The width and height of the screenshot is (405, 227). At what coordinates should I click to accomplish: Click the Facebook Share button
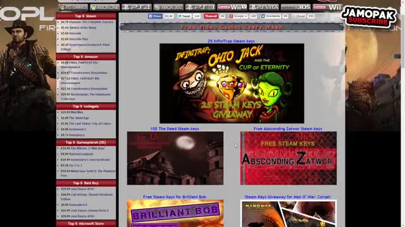point(155,16)
